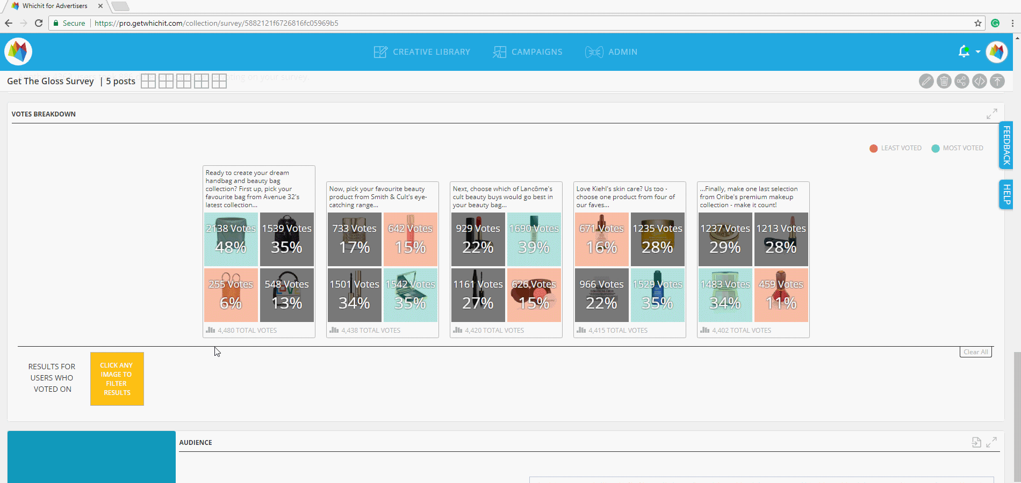Open user profile avatar menu

point(997,52)
